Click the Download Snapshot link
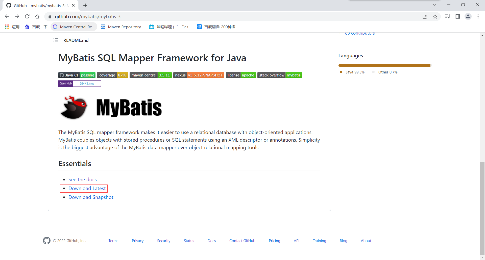 (x=91, y=197)
